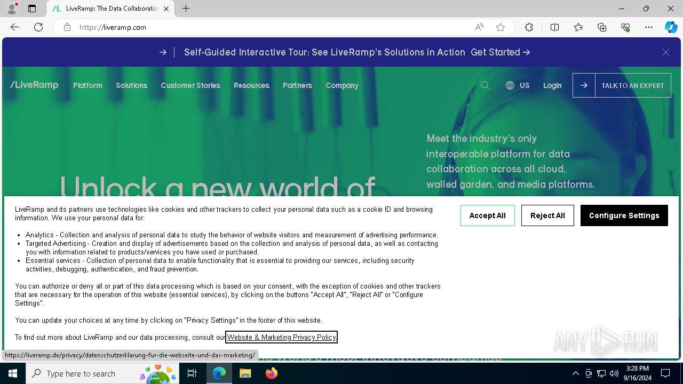View site information lock icon
Image resolution: width=683 pixels, height=384 pixels.
click(67, 27)
